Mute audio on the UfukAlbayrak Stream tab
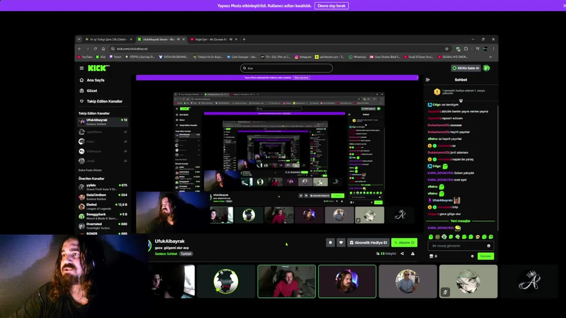This screenshot has width=566, height=318. click(179, 39)
